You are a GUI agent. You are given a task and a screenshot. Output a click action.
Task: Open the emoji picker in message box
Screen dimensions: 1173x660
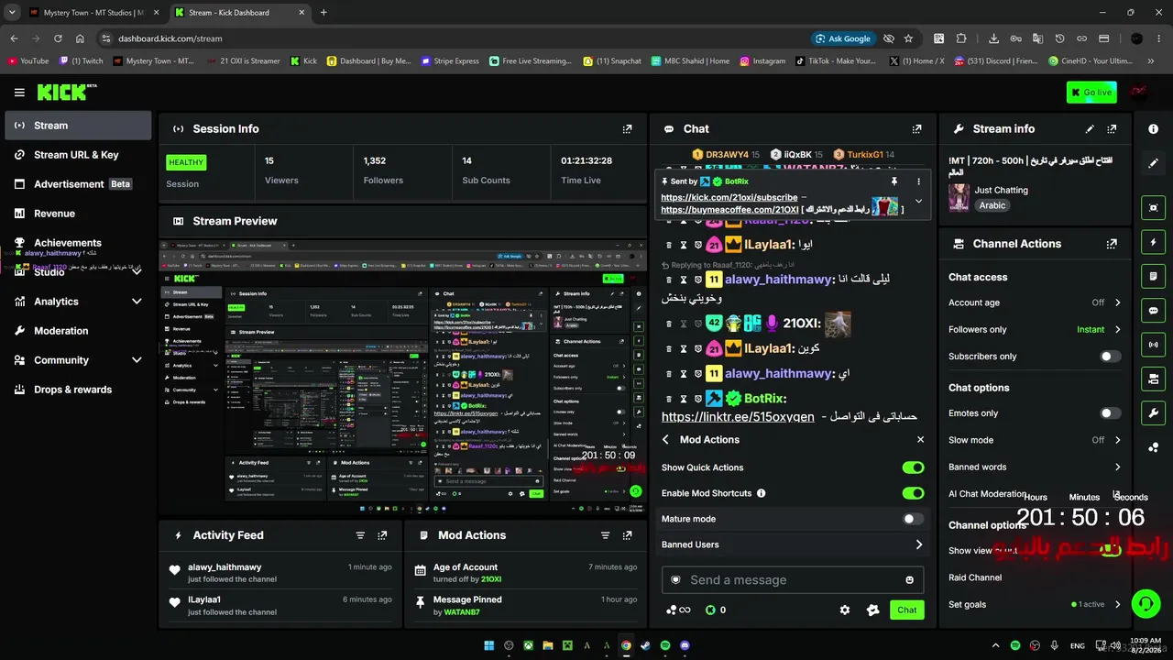coord(909,579)
